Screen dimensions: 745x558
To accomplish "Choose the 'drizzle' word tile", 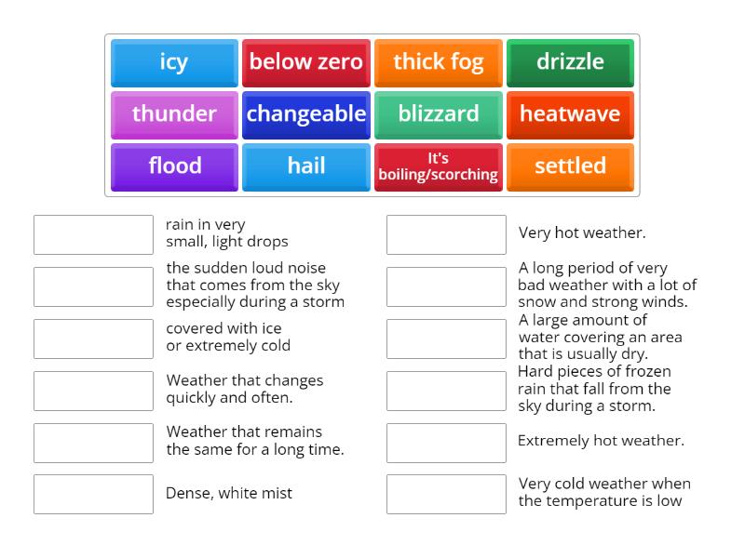I will pyautogui.click(x=570, y=62).
